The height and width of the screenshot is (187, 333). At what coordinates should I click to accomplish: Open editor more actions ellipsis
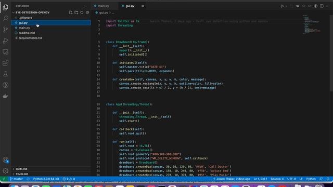[x=328, y=6]
